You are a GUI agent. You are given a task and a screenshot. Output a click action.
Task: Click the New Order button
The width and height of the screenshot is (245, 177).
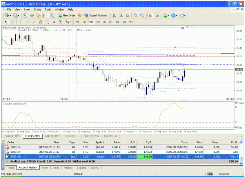pyautogui.click(x=67, y=15)
